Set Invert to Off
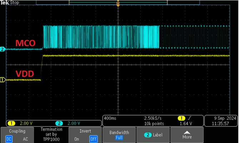This screenshot has width=239, height=143. click(x=93, y=139)
